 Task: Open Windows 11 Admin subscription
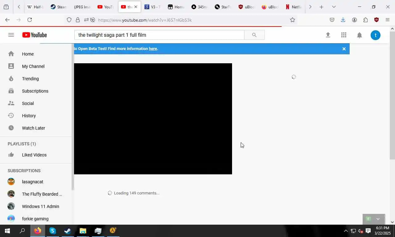coord(36,206)
